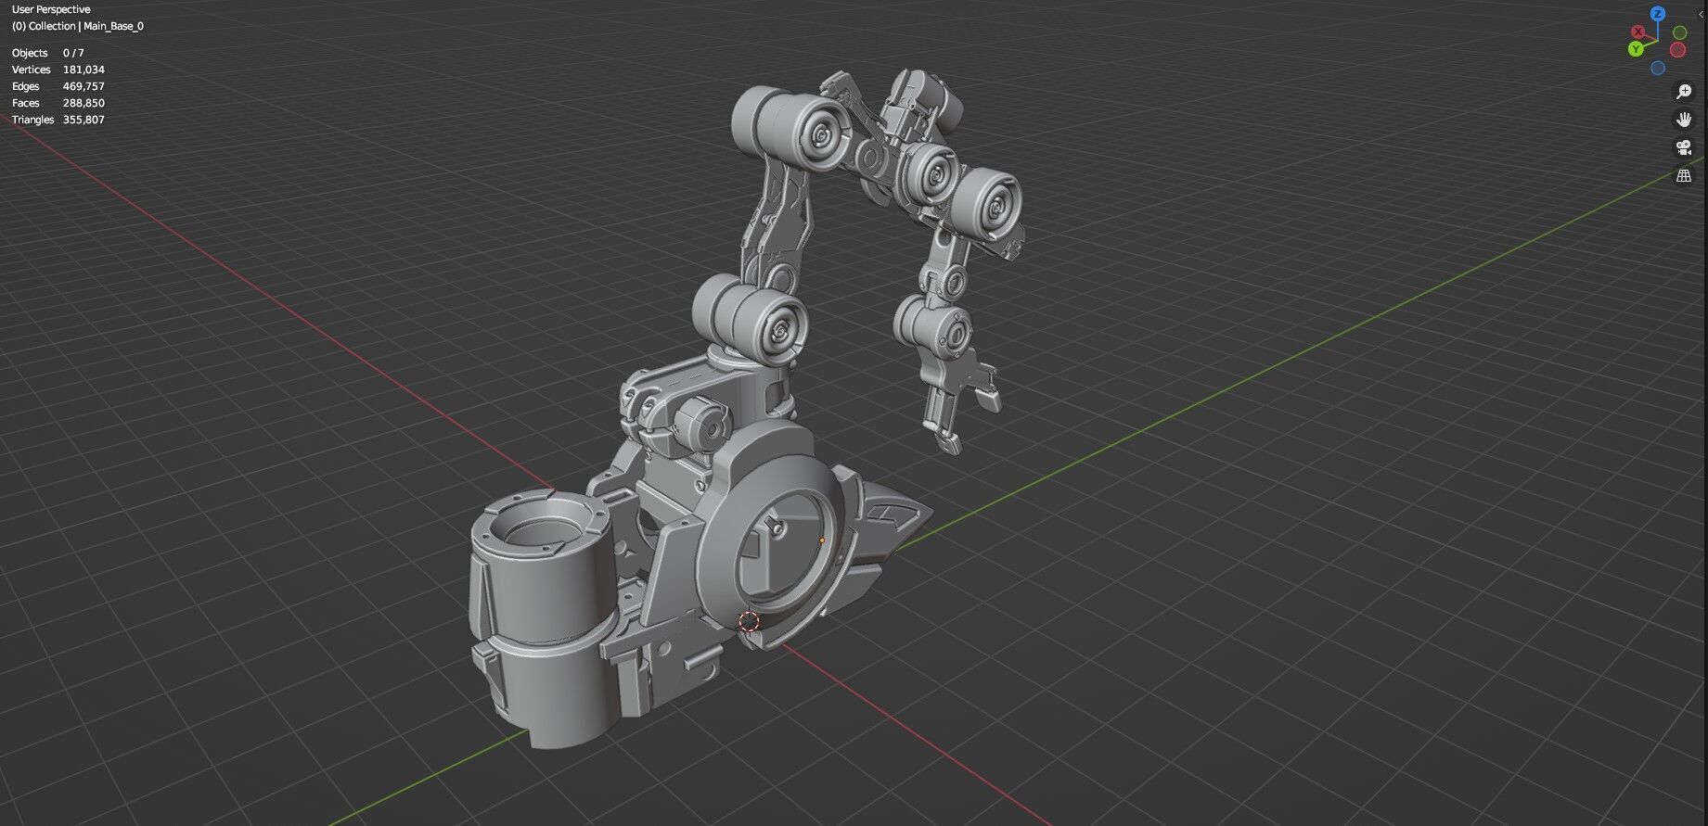Click the red X axis gizmo handle

click(x=1640, y=32)
